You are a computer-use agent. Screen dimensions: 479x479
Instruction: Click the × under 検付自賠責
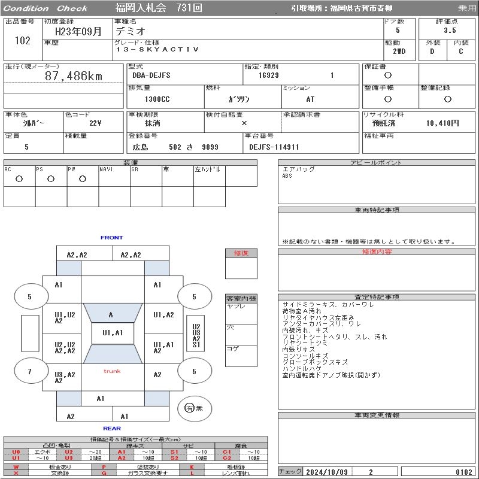click(x=244, y=123)
